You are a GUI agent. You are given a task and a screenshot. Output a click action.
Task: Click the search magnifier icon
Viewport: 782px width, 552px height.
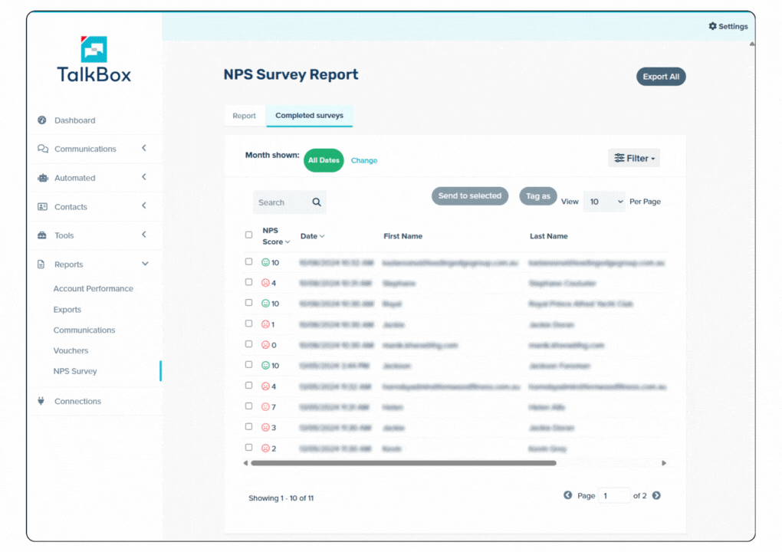pyautogui.click(x=317, y=202)
